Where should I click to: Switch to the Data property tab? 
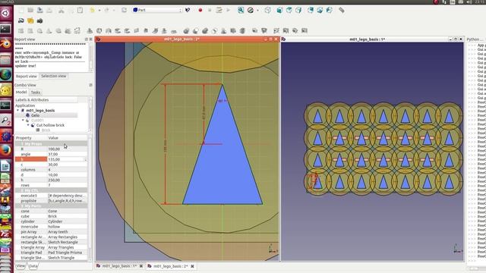(33, 266)
